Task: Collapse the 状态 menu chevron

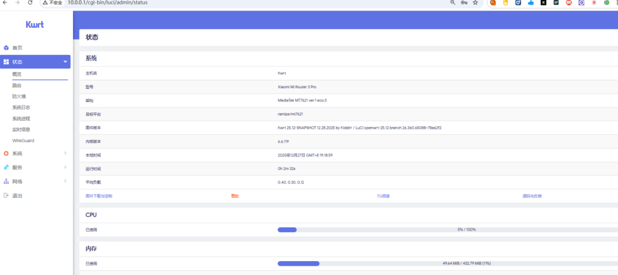Action: click(65, 62)
